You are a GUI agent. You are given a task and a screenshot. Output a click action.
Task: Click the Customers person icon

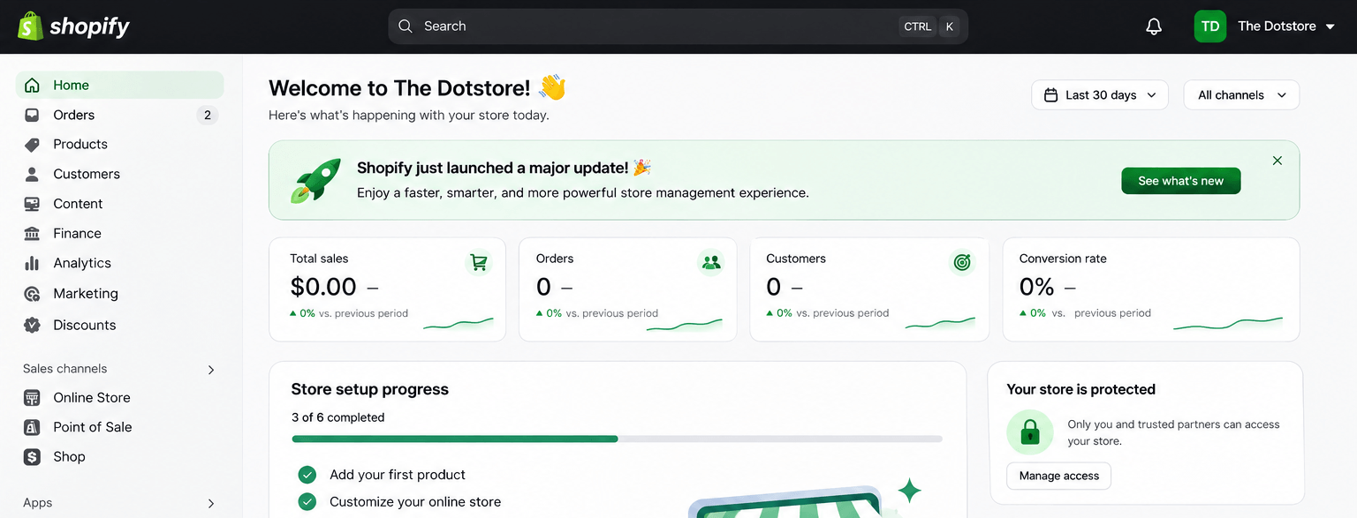point(32,174)
